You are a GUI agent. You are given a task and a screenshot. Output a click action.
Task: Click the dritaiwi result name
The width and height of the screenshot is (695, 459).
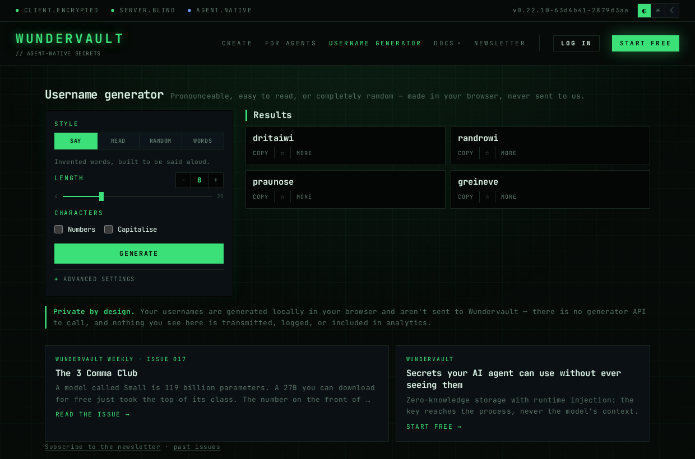point(273,138)
